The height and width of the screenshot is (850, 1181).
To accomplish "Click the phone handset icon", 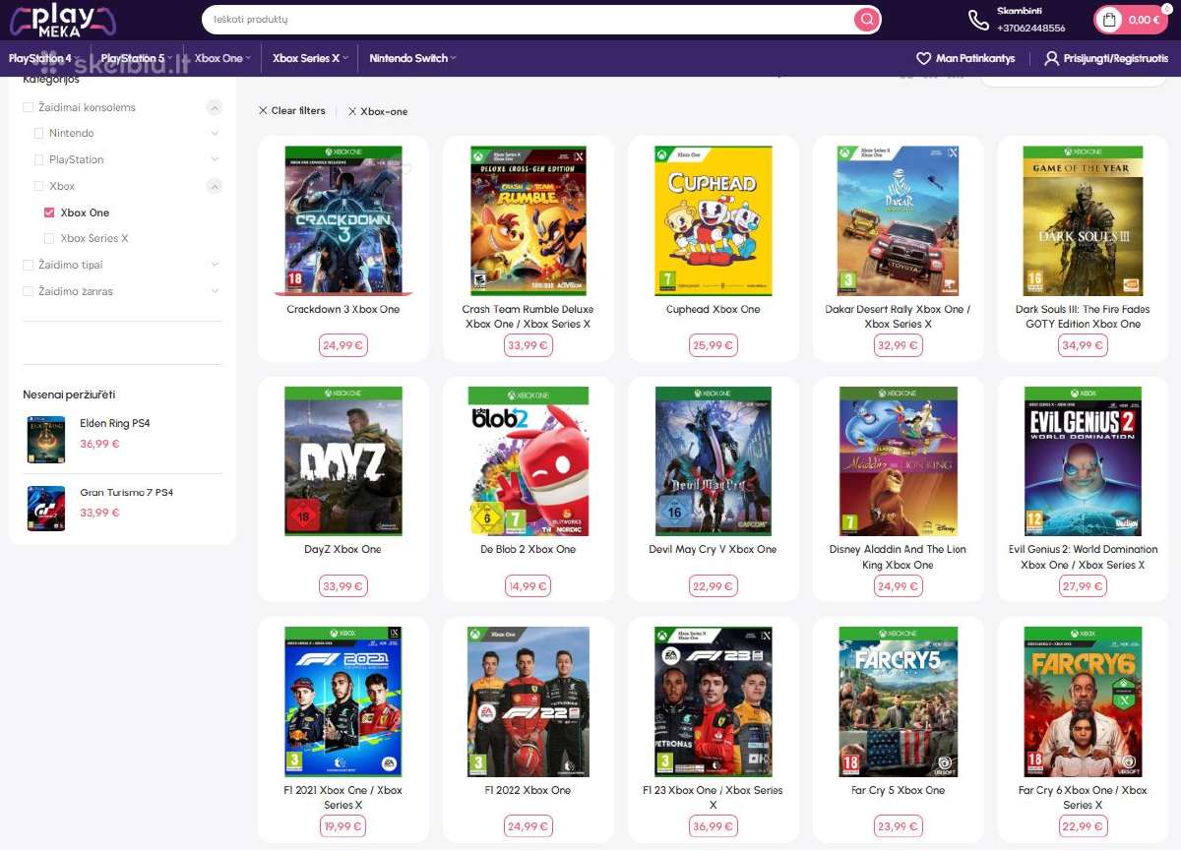I will point(978,20).
